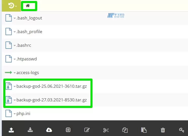This screenshot has width=188, height=136.
Task: Click the new file/folder plus icon
Action: click(x=68, y=130)
